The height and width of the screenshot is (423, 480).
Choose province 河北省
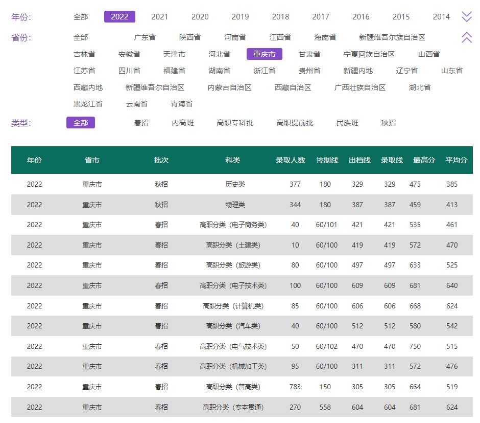(219, 54)
